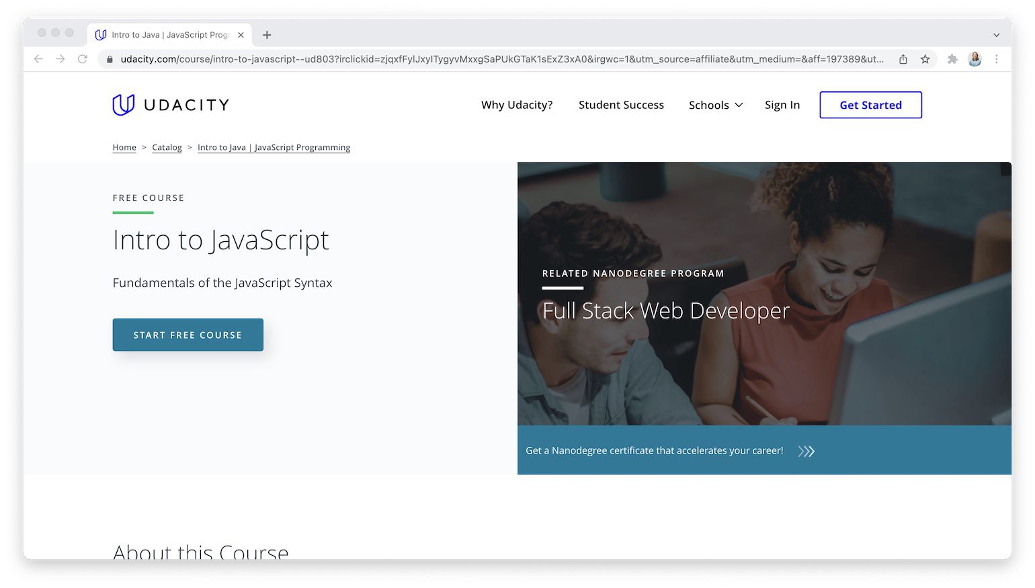
Task: Follow the Catalog breadcrumb link
Action: [167, 147]
